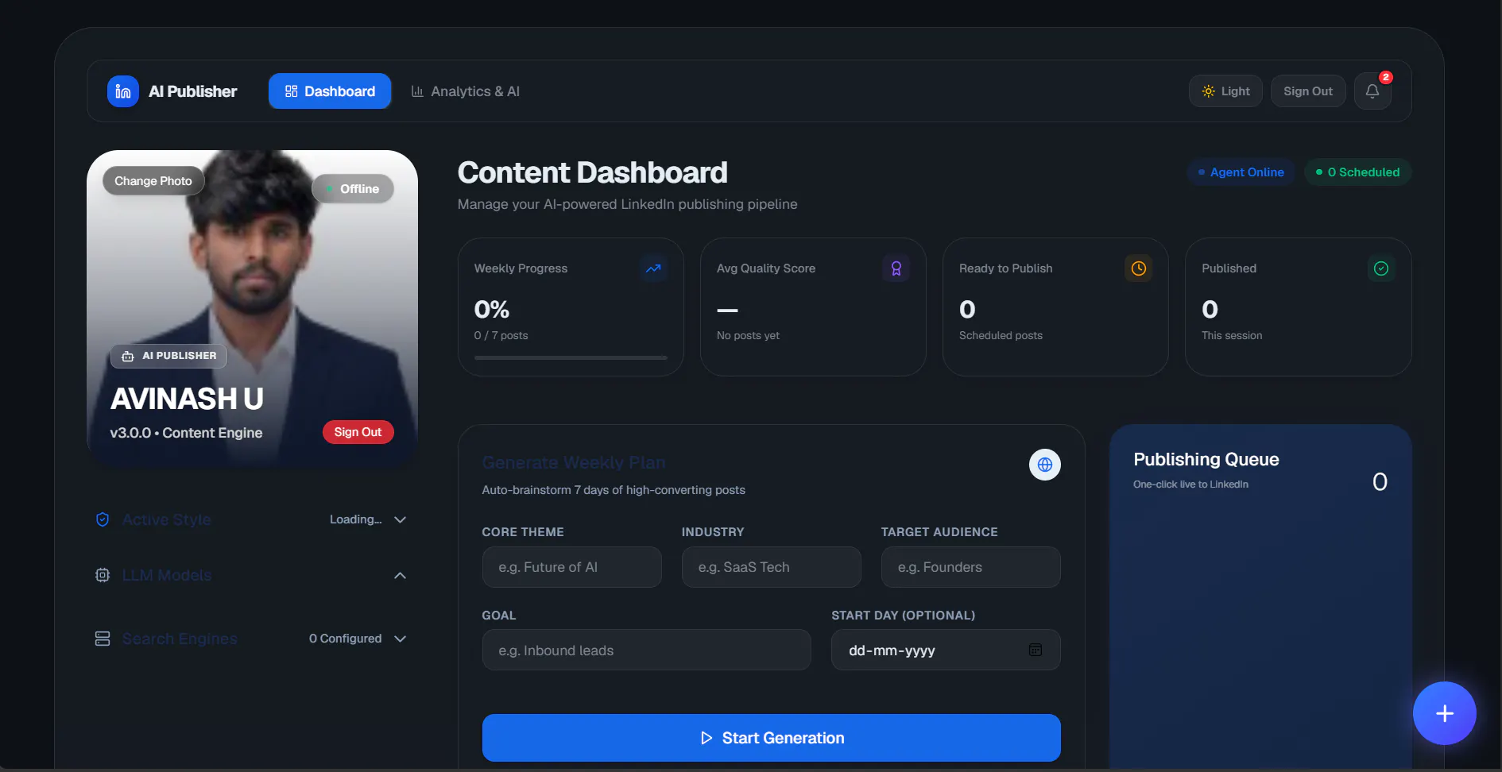Image resolution: width=1502 pixels, height=772 pixels.
Task: Click the Weekly Progress bar
Action: coord(571,358)
